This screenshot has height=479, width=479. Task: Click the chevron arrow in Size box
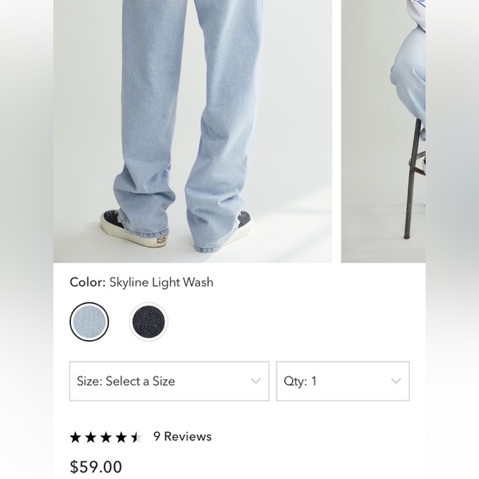pyautogui.click(x=256, y=381)
